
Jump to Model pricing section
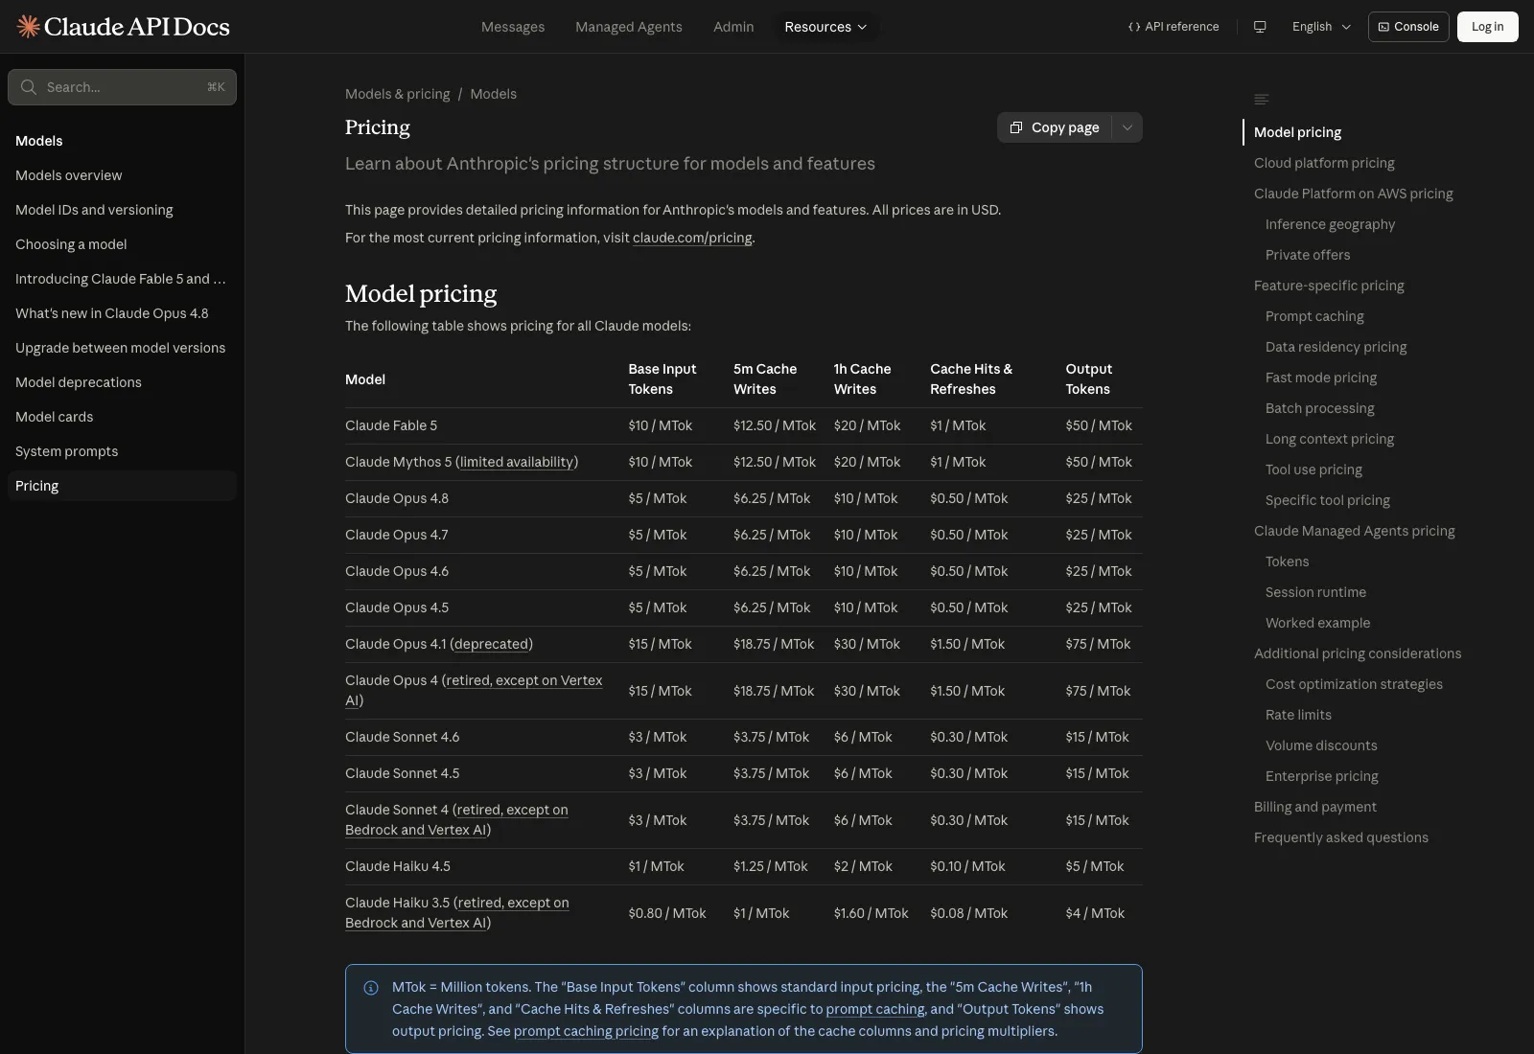pos(1297,132)
